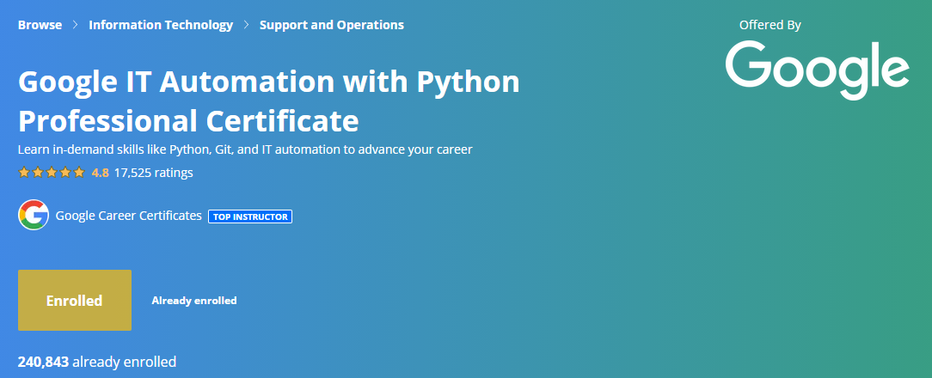Click the five-star rating icons
Viewport: 932px width, 378px height.
[x=52, y=173]
